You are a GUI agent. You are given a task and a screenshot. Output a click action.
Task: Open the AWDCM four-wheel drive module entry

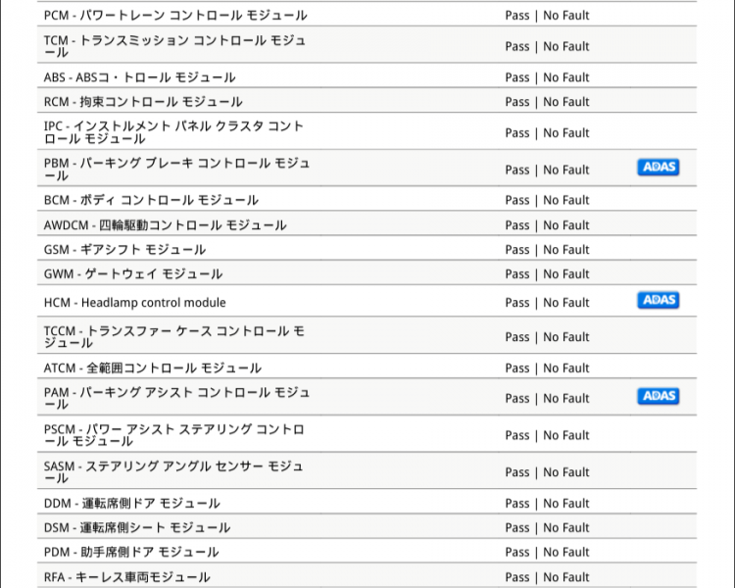click(367, 223)
